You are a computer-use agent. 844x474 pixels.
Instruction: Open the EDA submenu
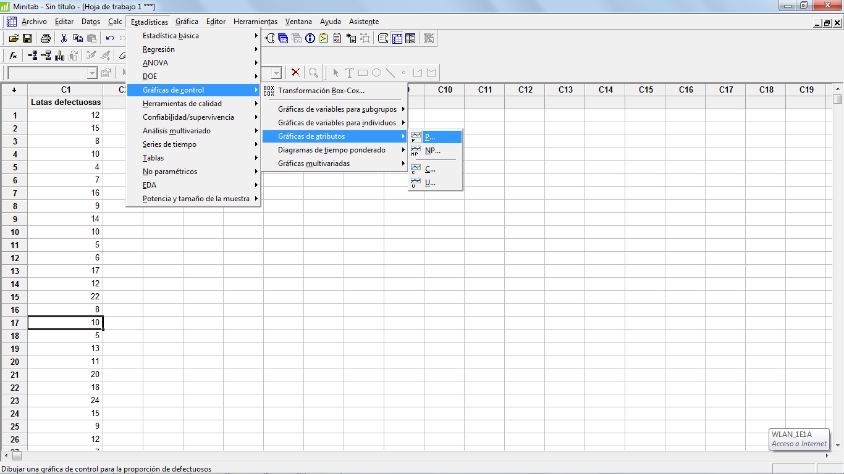193,185
